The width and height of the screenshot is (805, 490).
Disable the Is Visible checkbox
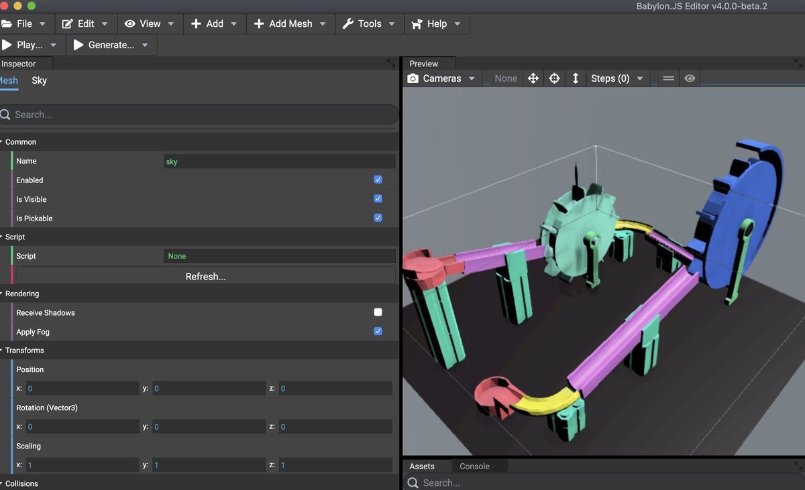pyautogui.click(x=377, y=198)
